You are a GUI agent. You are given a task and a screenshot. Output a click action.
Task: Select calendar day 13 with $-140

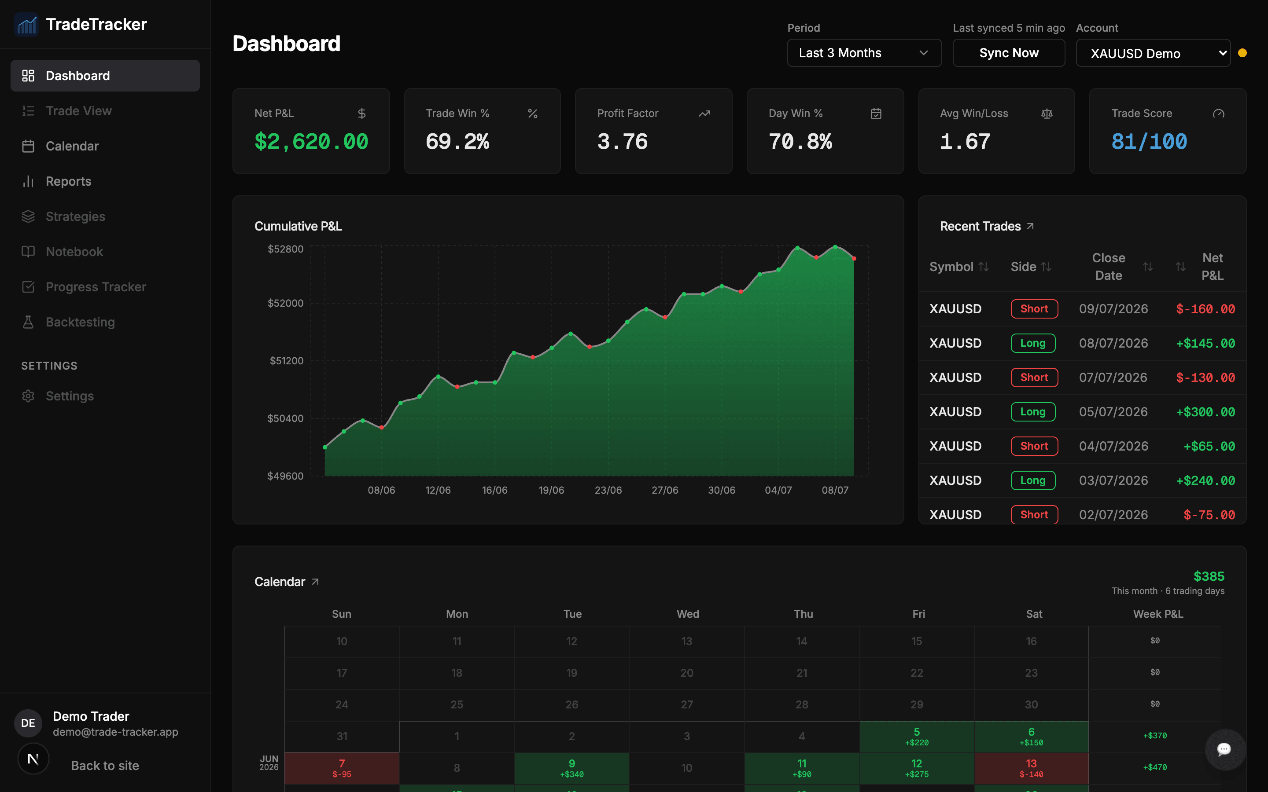click(1031, 768)
